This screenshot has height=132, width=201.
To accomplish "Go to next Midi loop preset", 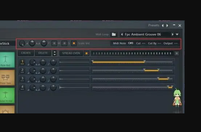I will (x=172, y=34).
